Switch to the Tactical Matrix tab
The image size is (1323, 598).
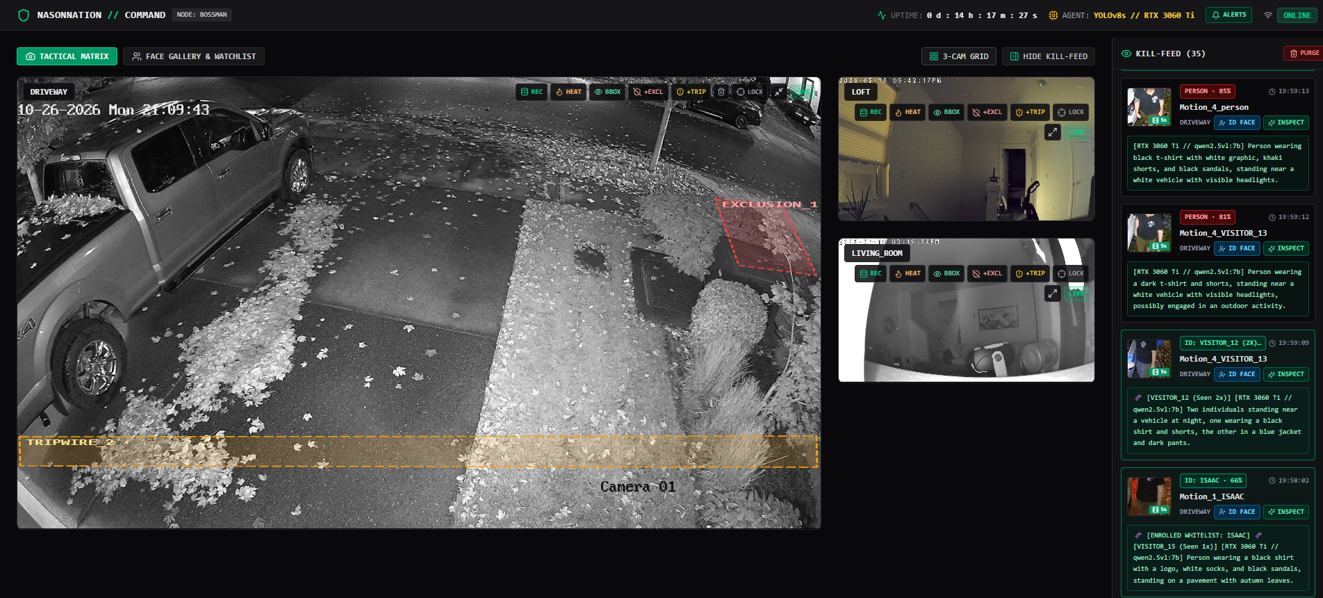(67, 56)
